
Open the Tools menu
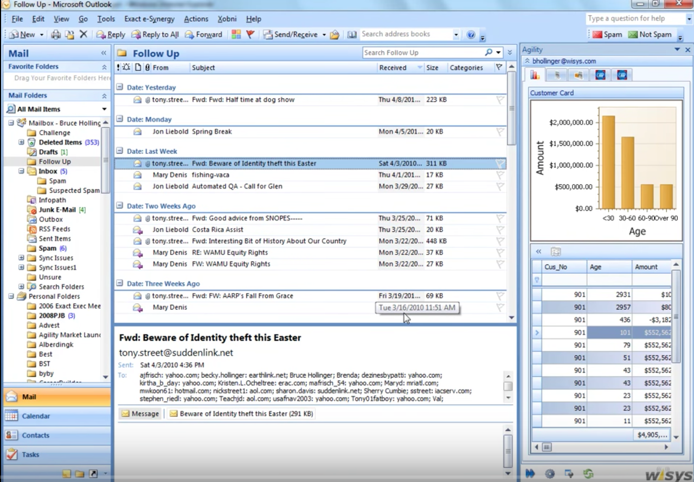106,19
